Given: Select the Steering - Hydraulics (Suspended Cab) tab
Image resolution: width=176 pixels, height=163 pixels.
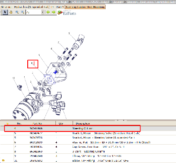Looking at the screenshot, I should (32, 7).
